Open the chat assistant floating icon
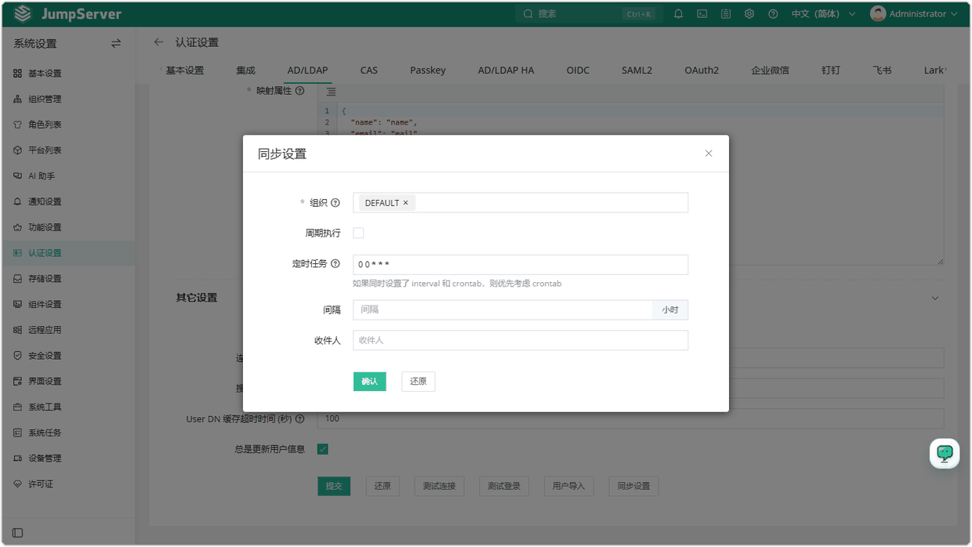The height and width of the screenshot is (547, 972). tap(945, 453)
